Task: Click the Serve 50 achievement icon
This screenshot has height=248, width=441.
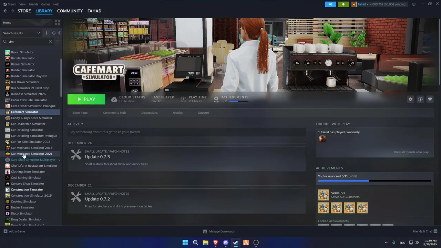Action: (x=324, y=195)
